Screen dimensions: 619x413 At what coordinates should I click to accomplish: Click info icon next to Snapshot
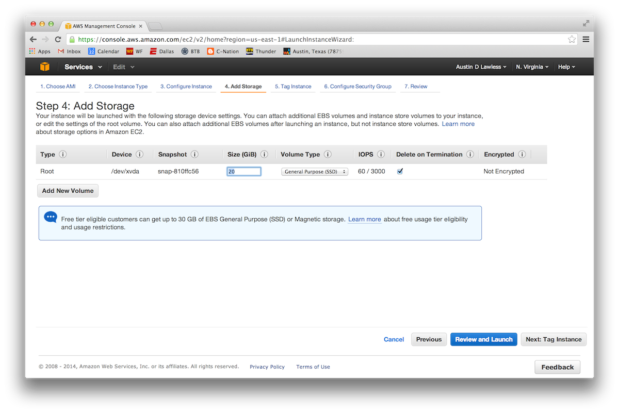pyautogui.click(x=194, y=154)
